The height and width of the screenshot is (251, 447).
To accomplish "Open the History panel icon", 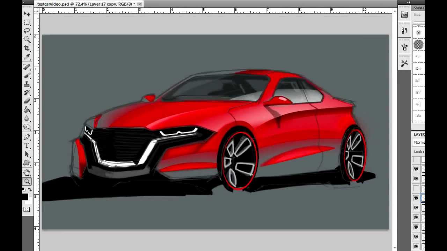I will click(404, 31).
